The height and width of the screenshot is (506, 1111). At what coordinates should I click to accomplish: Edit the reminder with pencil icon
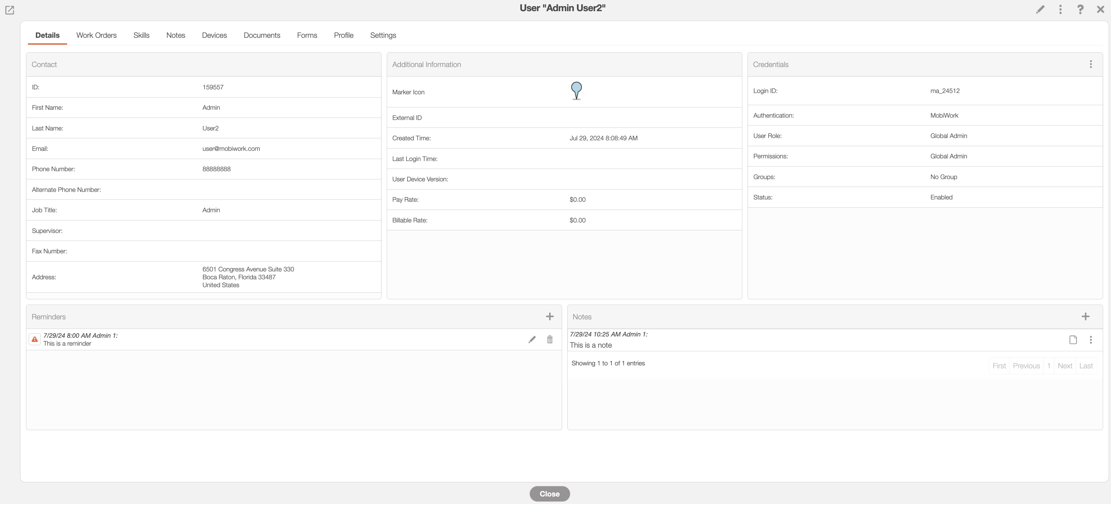coord(532,340)
